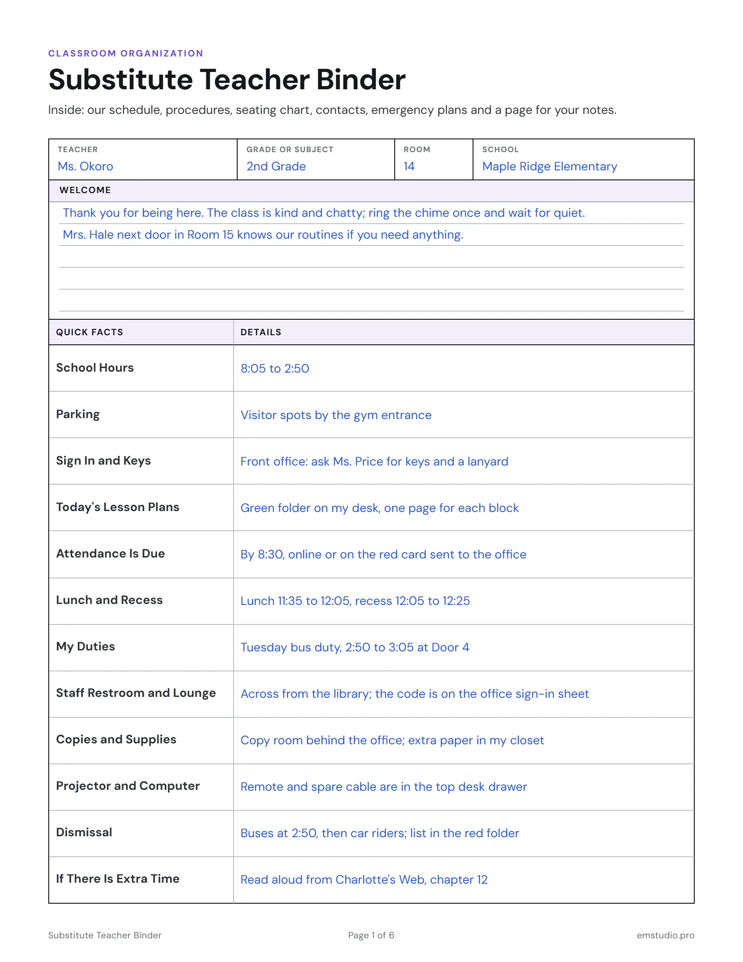Click the 'Tuesday bus duty' detail
The width and height of the screenshot is (743, 962).
[355, 647]
